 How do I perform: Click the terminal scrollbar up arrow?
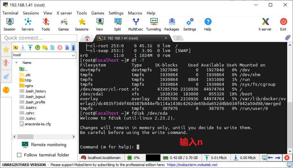pyautogui.click(x=290, y=45)
